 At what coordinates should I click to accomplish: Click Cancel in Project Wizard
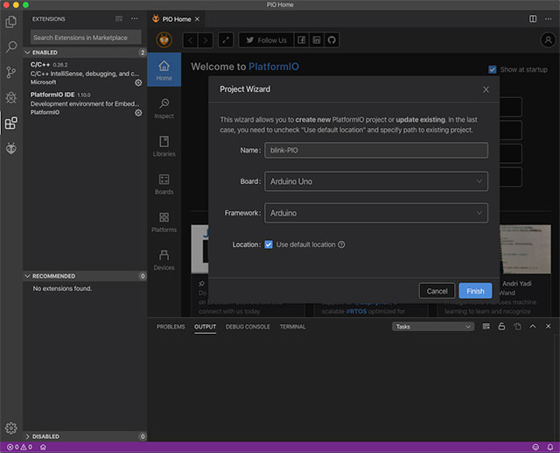[437, 291]
